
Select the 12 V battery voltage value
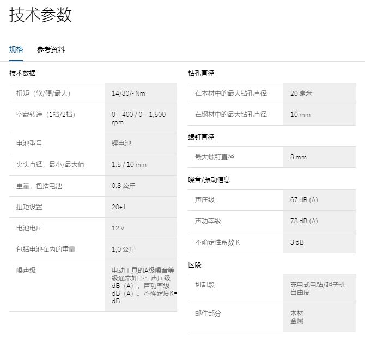(118, 228)
